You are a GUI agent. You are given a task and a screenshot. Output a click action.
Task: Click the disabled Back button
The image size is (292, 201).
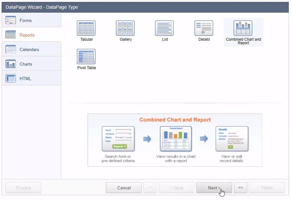pos(176,188)
